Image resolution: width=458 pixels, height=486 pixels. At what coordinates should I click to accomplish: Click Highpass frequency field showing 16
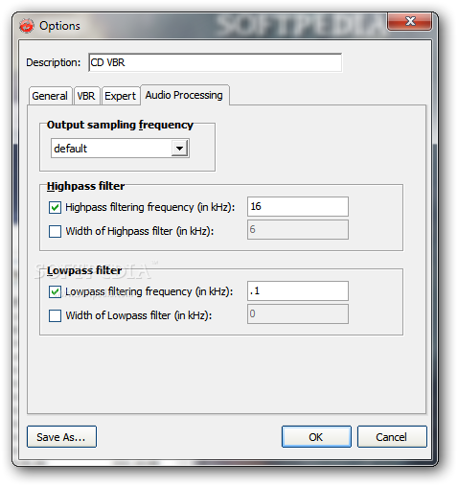pos(298,207)
